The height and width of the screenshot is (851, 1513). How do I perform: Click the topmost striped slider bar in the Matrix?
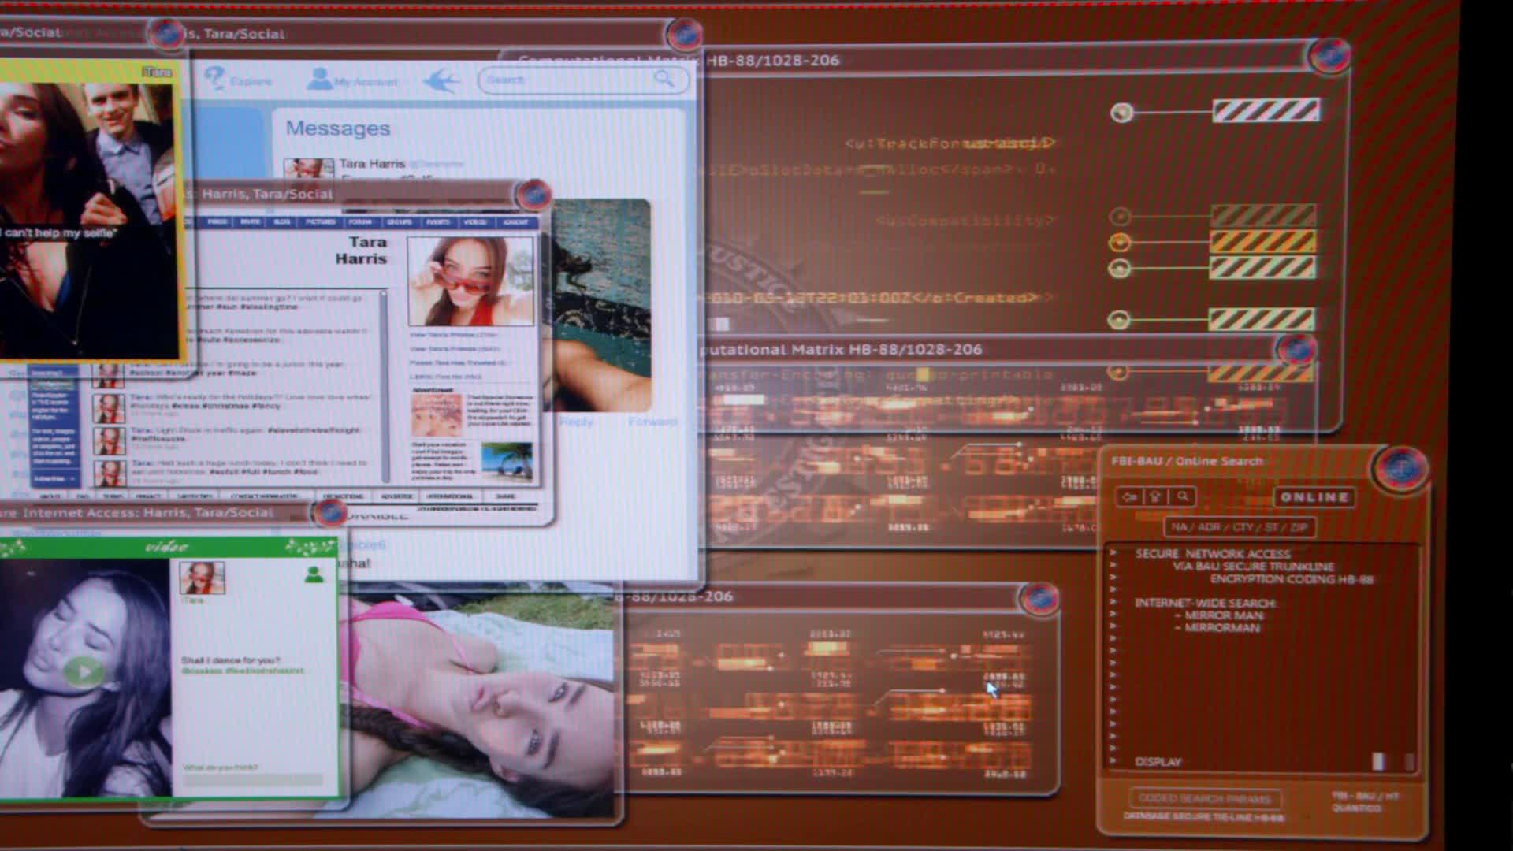pyautogui.click(x=1266, y=110)
